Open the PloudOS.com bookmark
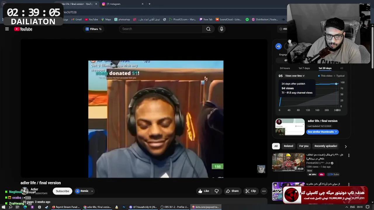374x210 pixels. click(182, 20)
